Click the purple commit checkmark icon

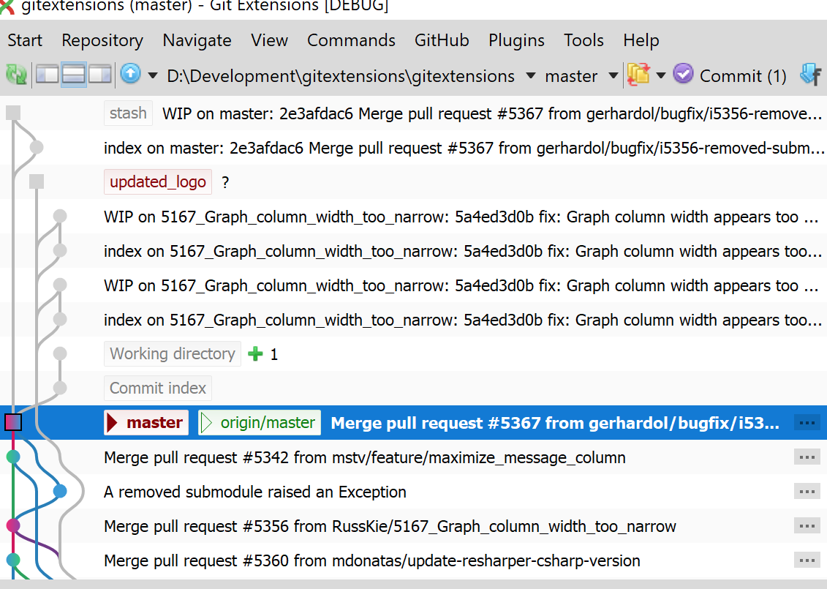tap(683, 75)
